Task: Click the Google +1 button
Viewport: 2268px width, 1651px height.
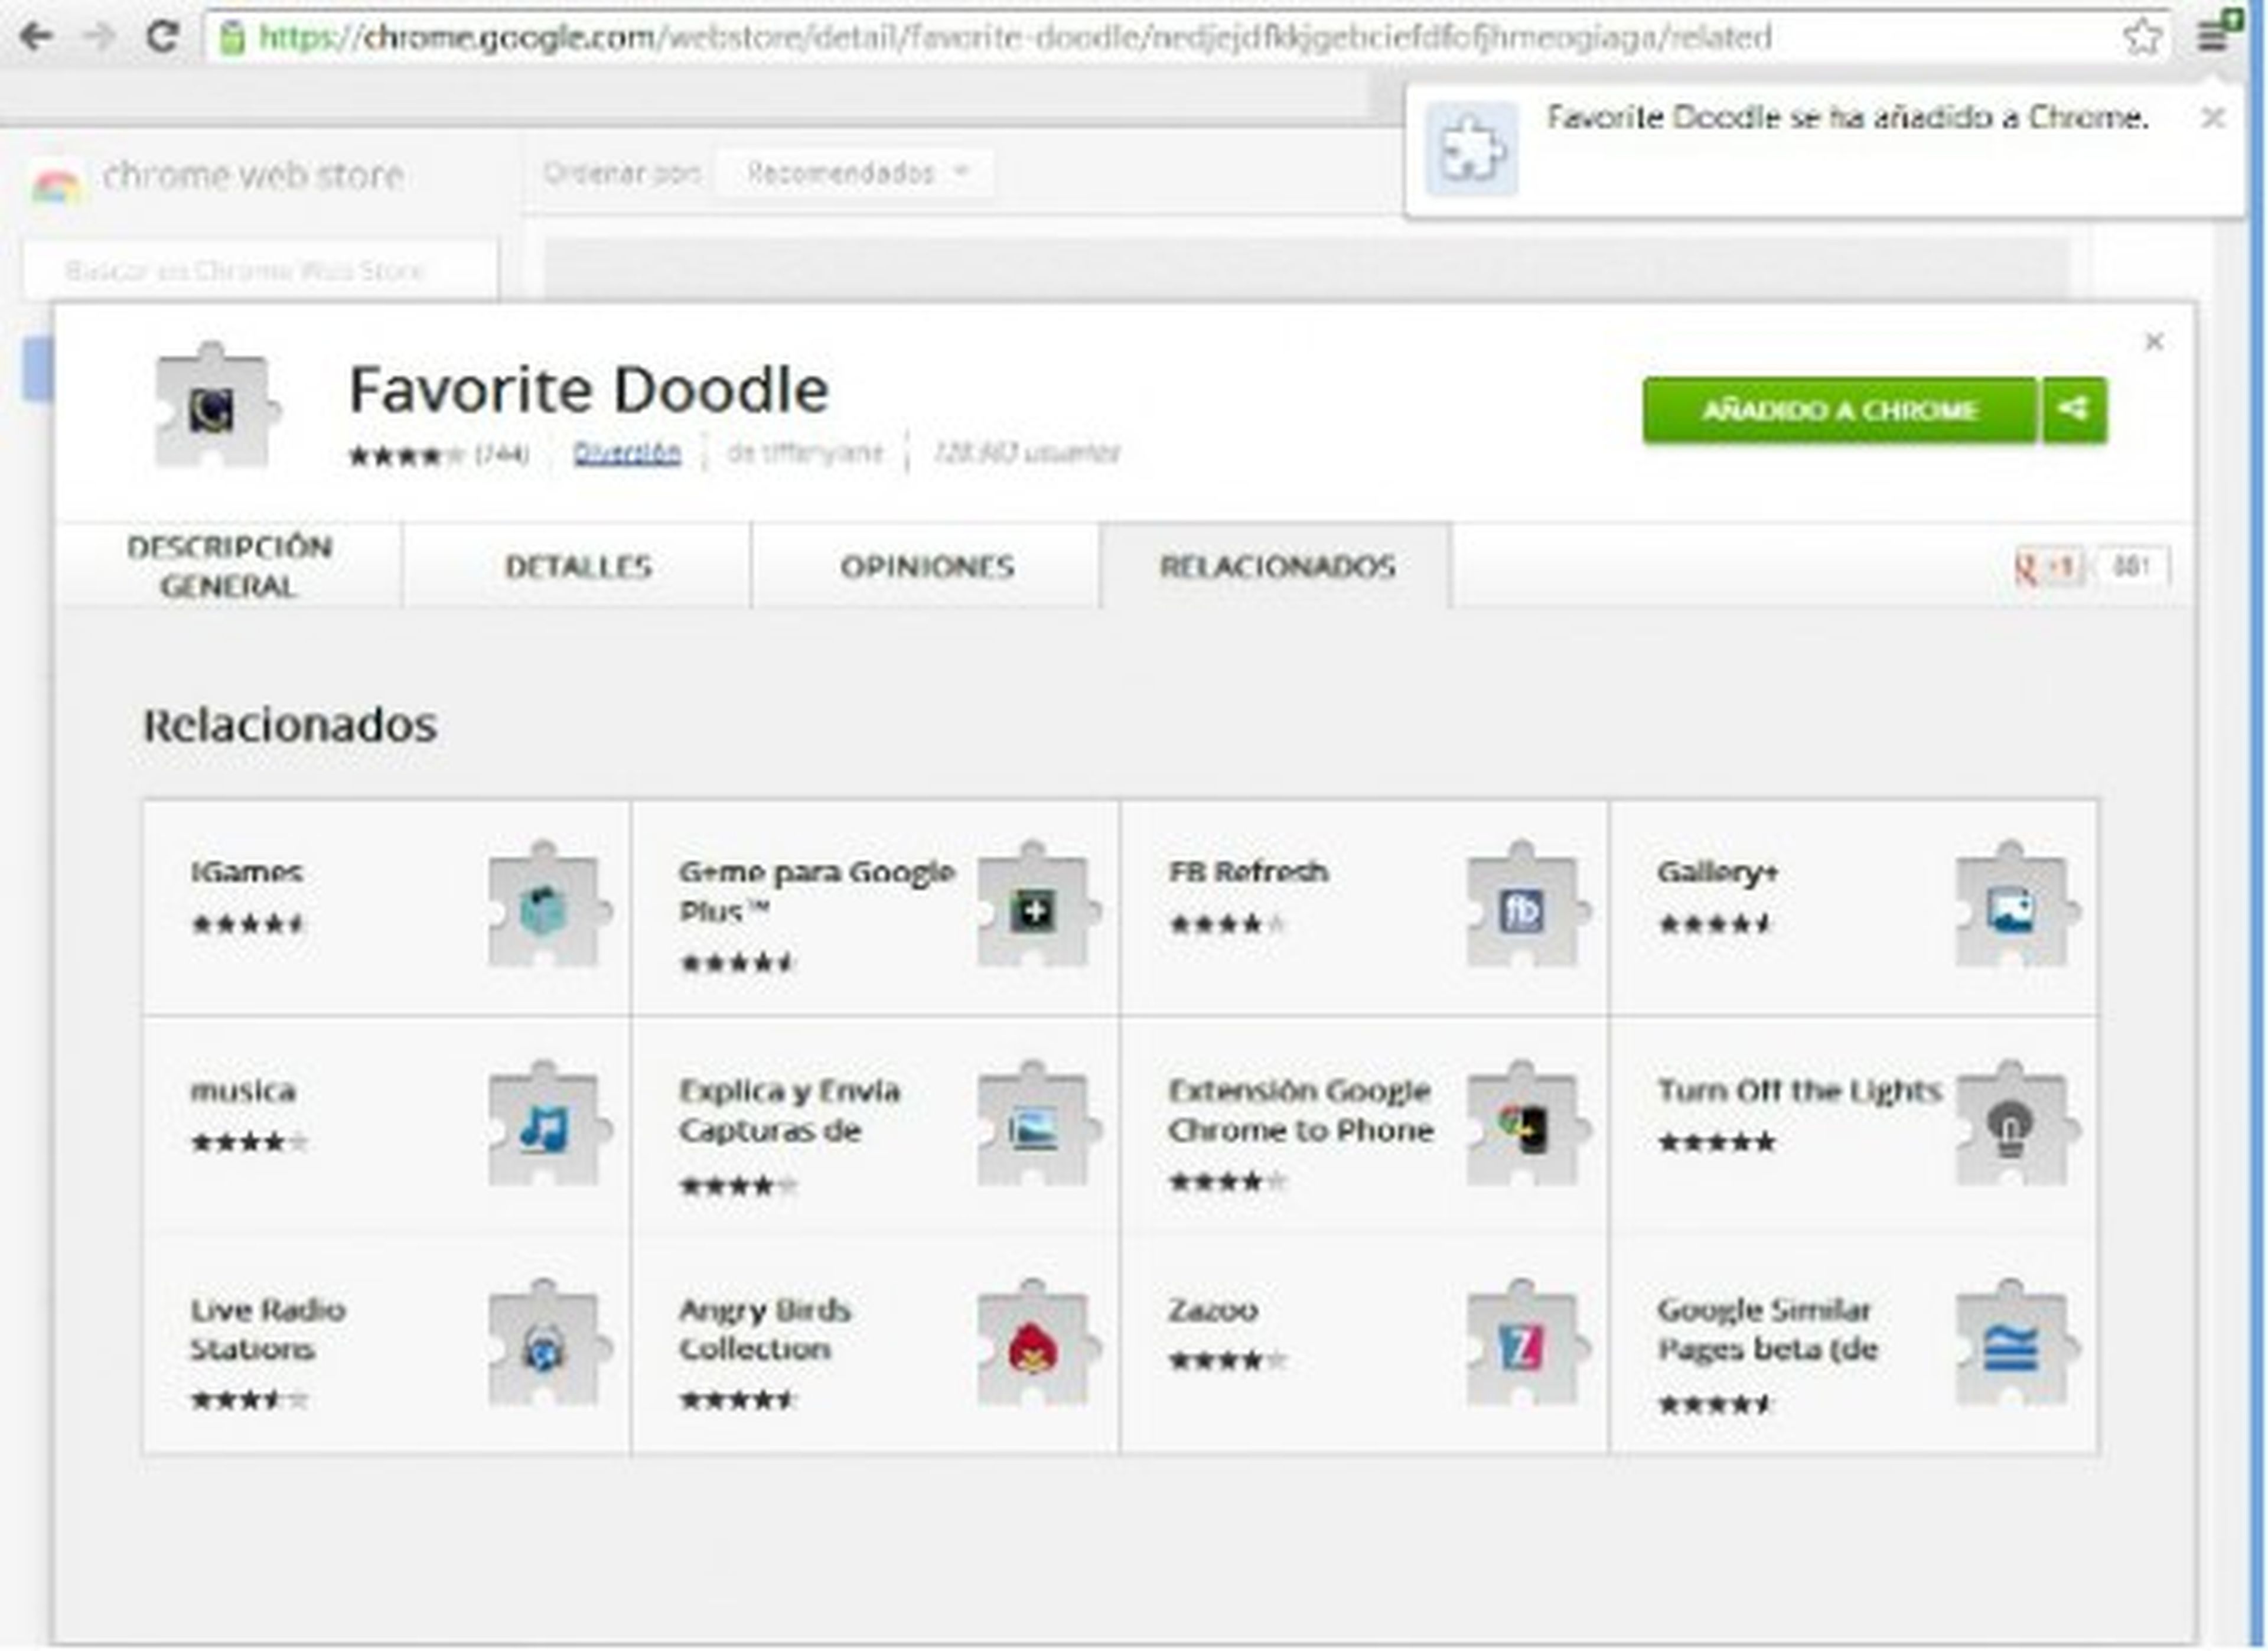Action: point(2049,567)
